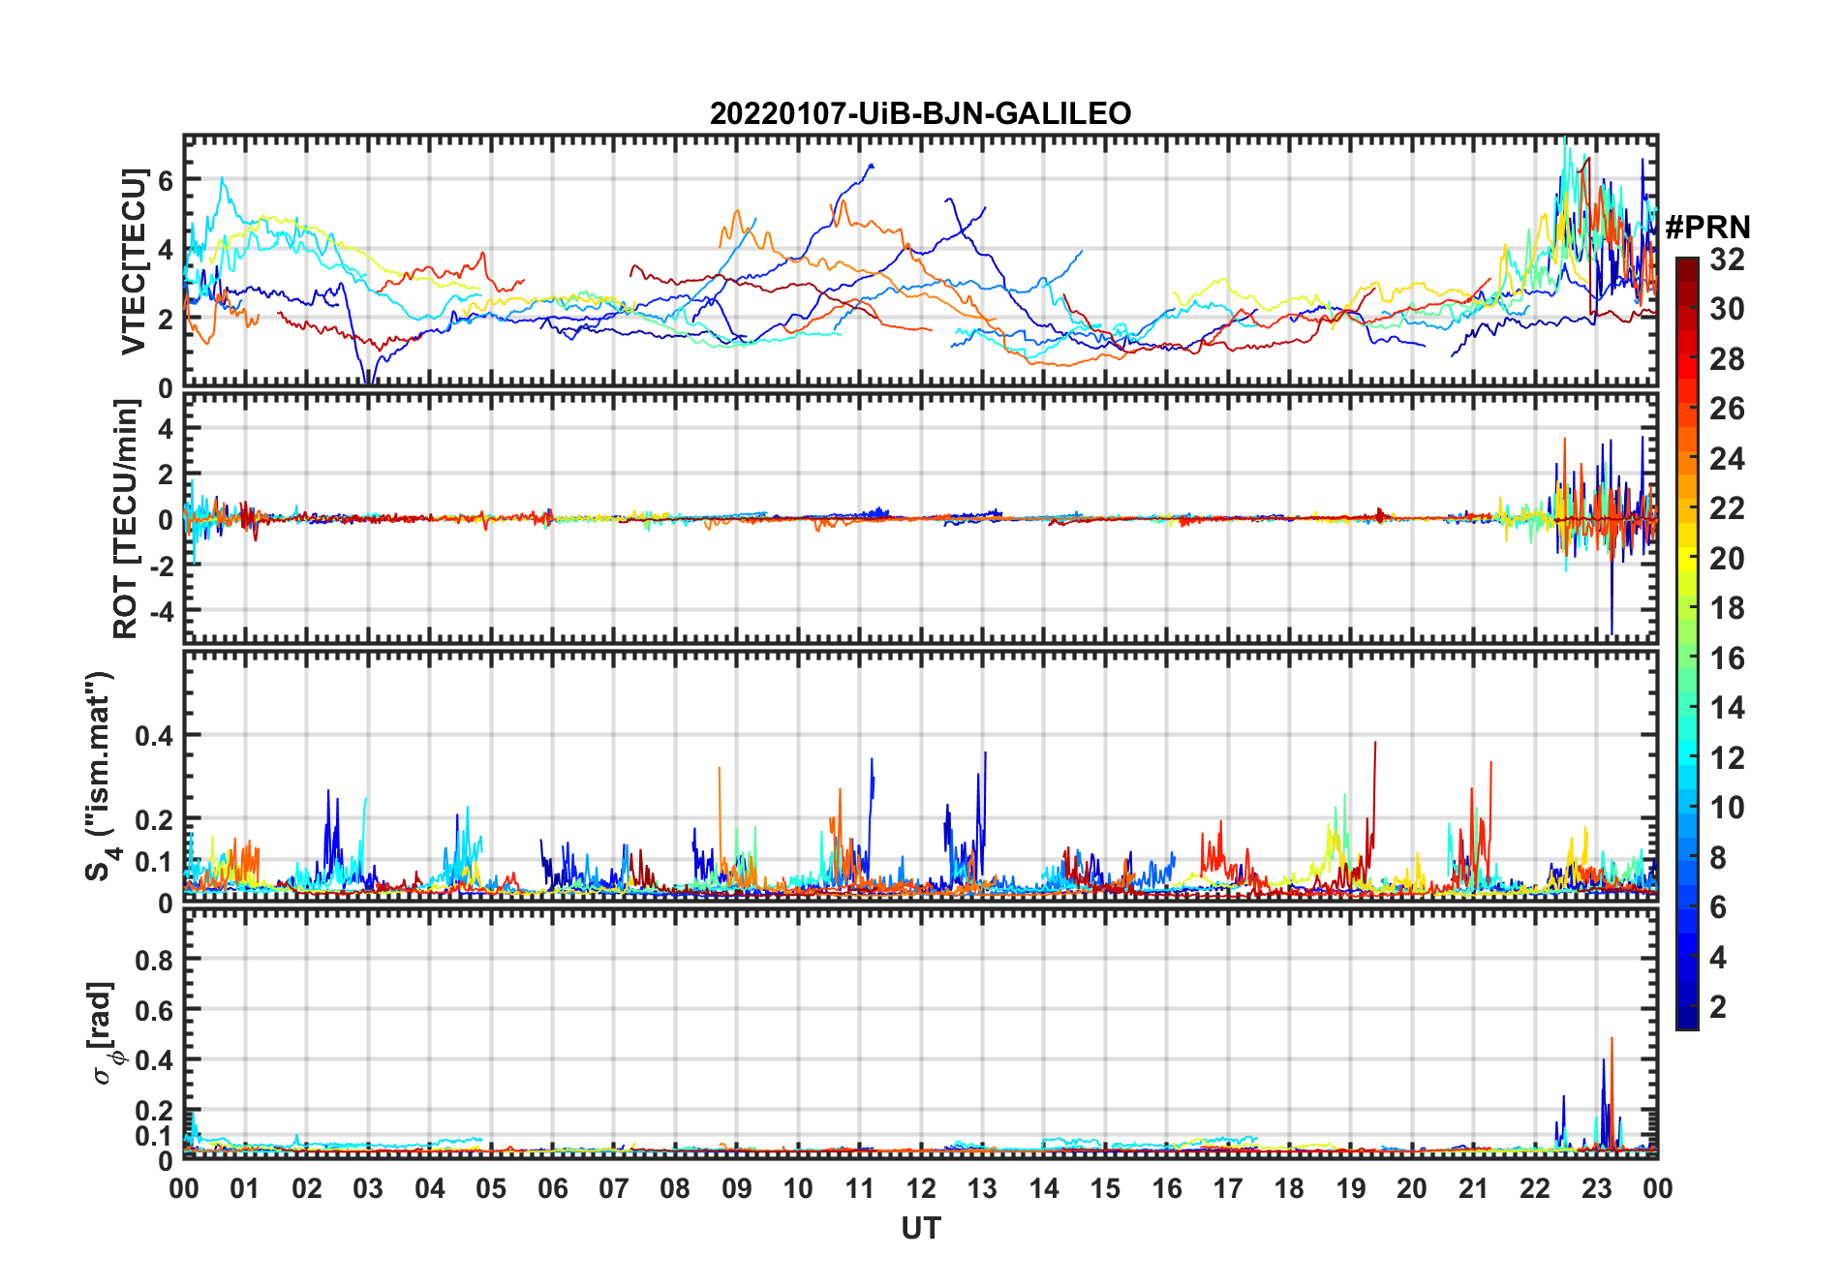Click UT axis tick label "15"

click(x=1105, y=1188)
